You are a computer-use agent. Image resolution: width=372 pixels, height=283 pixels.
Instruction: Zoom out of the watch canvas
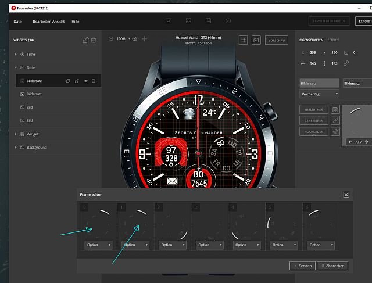pyautogui.click(x=111, y=39)
